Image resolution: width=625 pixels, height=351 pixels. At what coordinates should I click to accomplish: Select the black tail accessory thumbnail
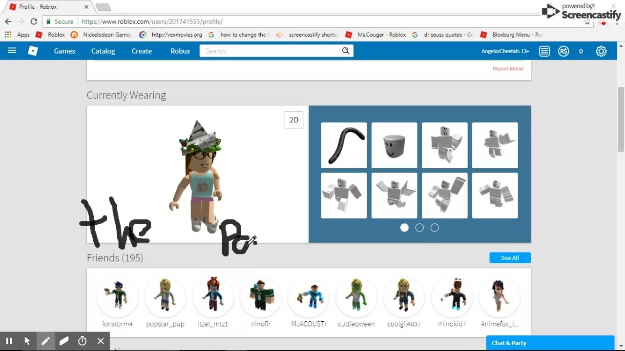344,145
